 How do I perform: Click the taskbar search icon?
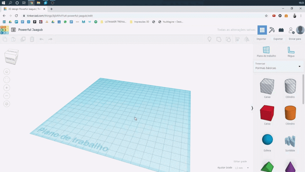[x=10, y=3]
